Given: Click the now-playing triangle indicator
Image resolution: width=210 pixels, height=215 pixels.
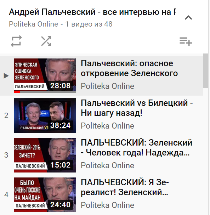Looking at the screenshot, I should pos(6,76).
